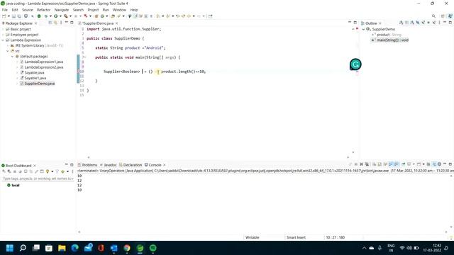Close the Console tab

click(x=165, y=165)
